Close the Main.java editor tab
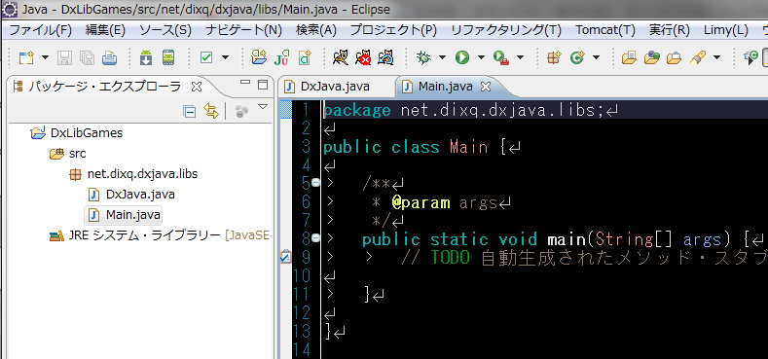This screenshot has width=768, height=359. pos(486,88)
